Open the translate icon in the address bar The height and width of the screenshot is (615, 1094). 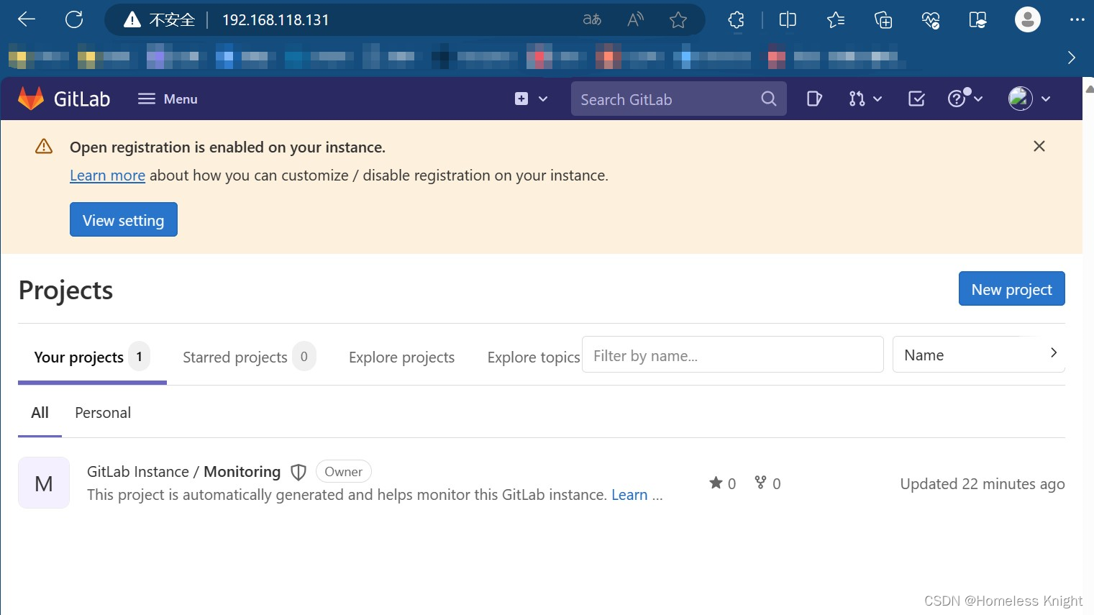click(592, 19)
